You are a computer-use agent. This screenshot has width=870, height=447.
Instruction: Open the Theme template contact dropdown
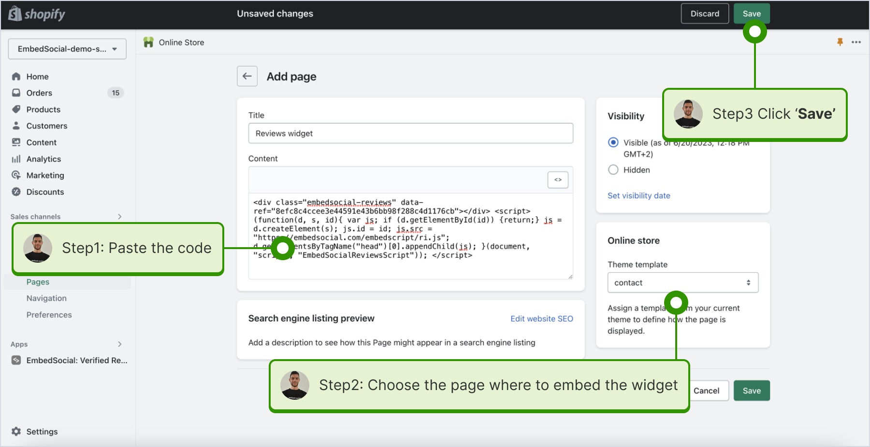click(x=682, y=282)
